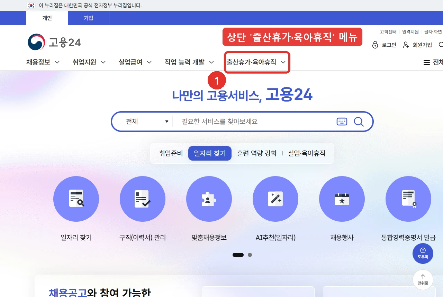Open the 구직(이력서) 관리 circle icon

click(x=143, y=199)
